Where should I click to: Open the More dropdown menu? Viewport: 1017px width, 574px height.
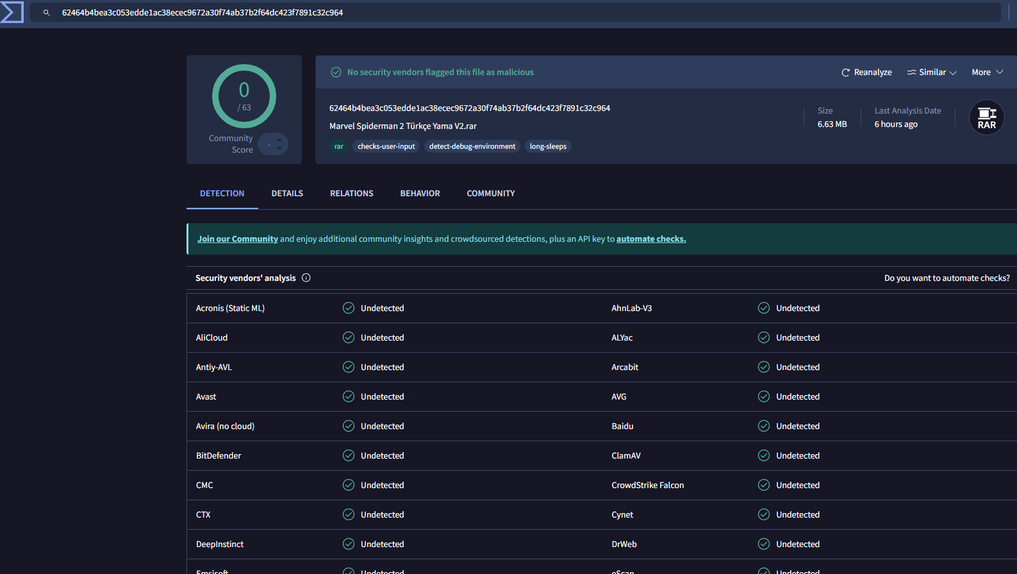[987, 72]
